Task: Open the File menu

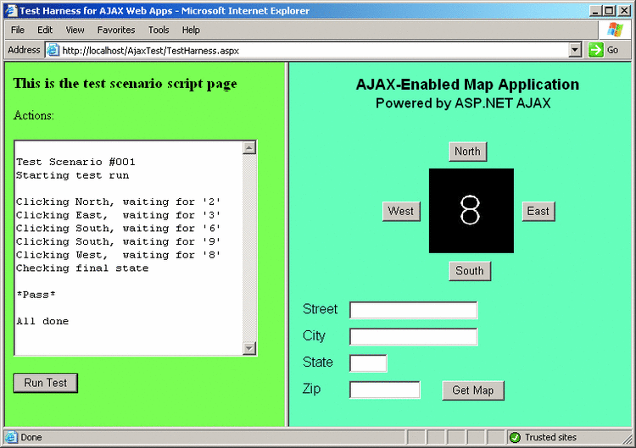Action: 18,30
